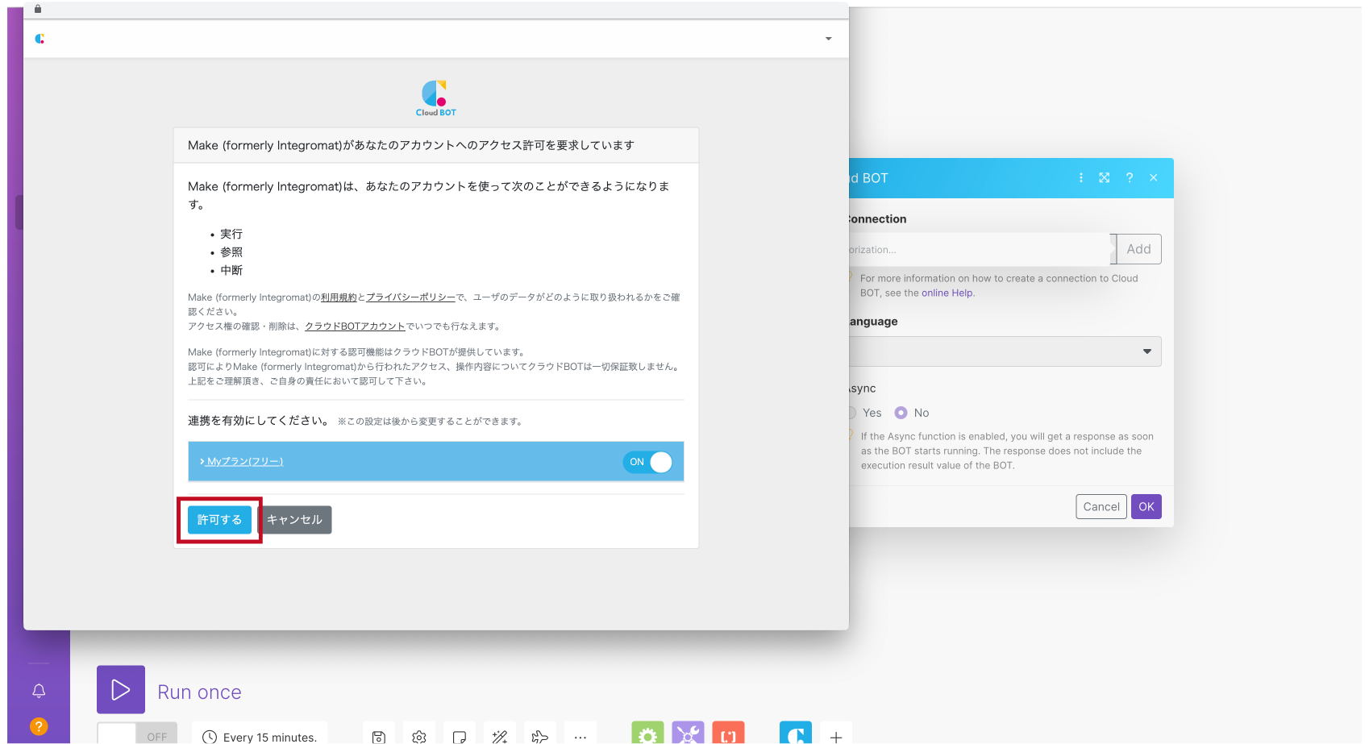Open the Language dropdown in Make dialog
Viewport: 1369px width, 744px height.
(1005, 351)
